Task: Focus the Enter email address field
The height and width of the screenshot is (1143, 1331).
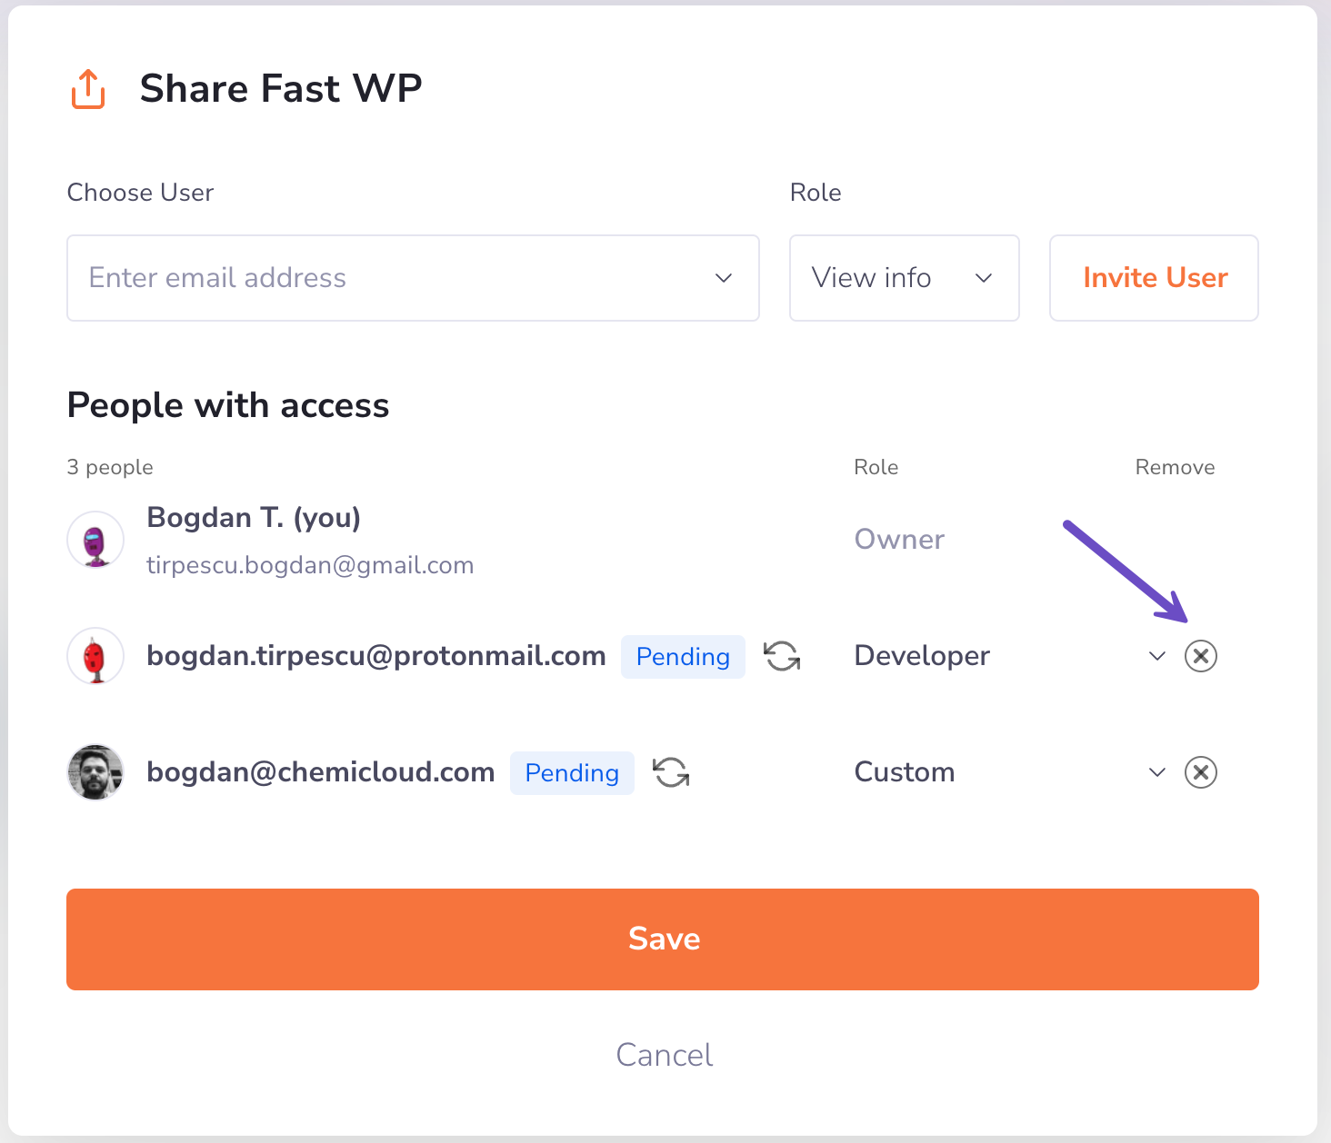Action: pyautogui.click(x=382, y=278)
